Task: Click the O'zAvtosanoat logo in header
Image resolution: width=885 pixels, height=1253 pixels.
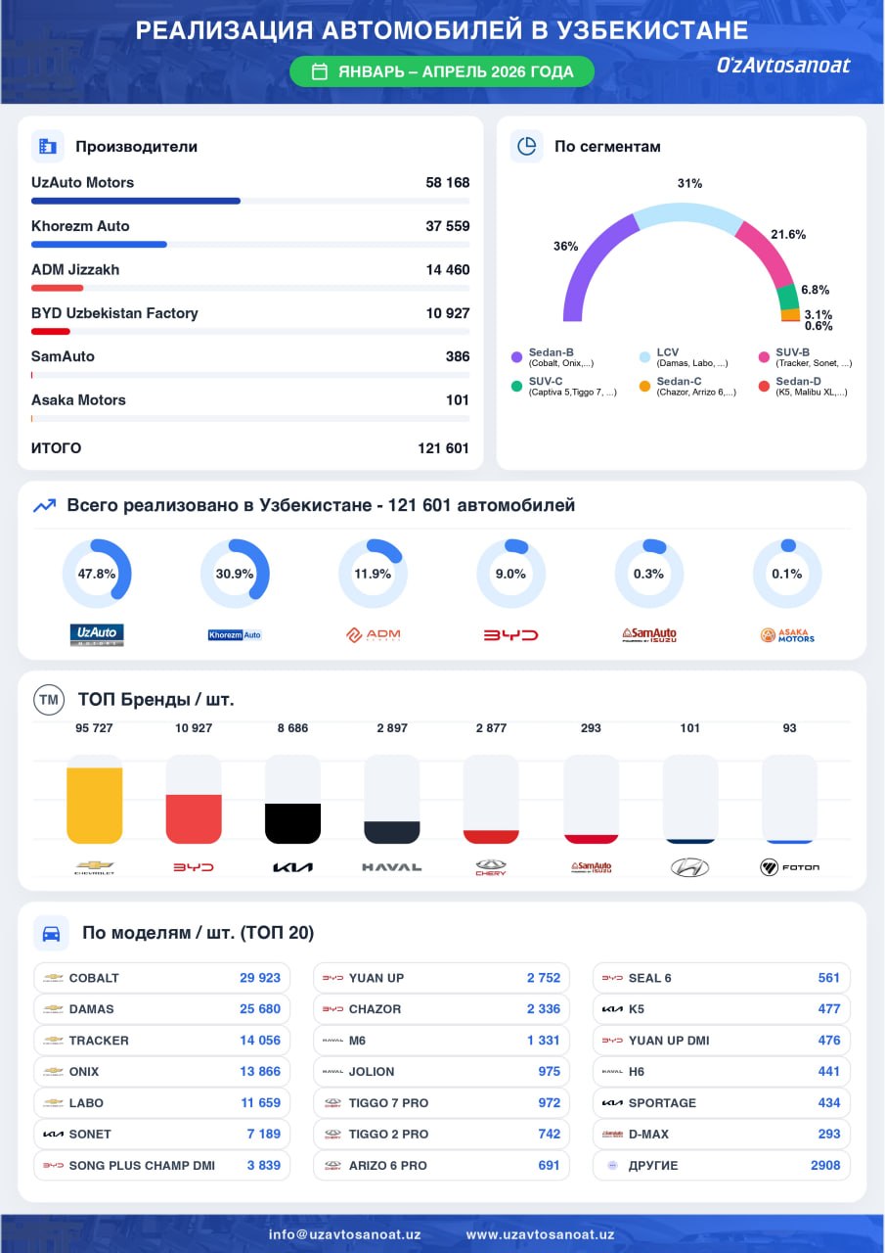Action: pyautogui.click(x=783, y=66)
